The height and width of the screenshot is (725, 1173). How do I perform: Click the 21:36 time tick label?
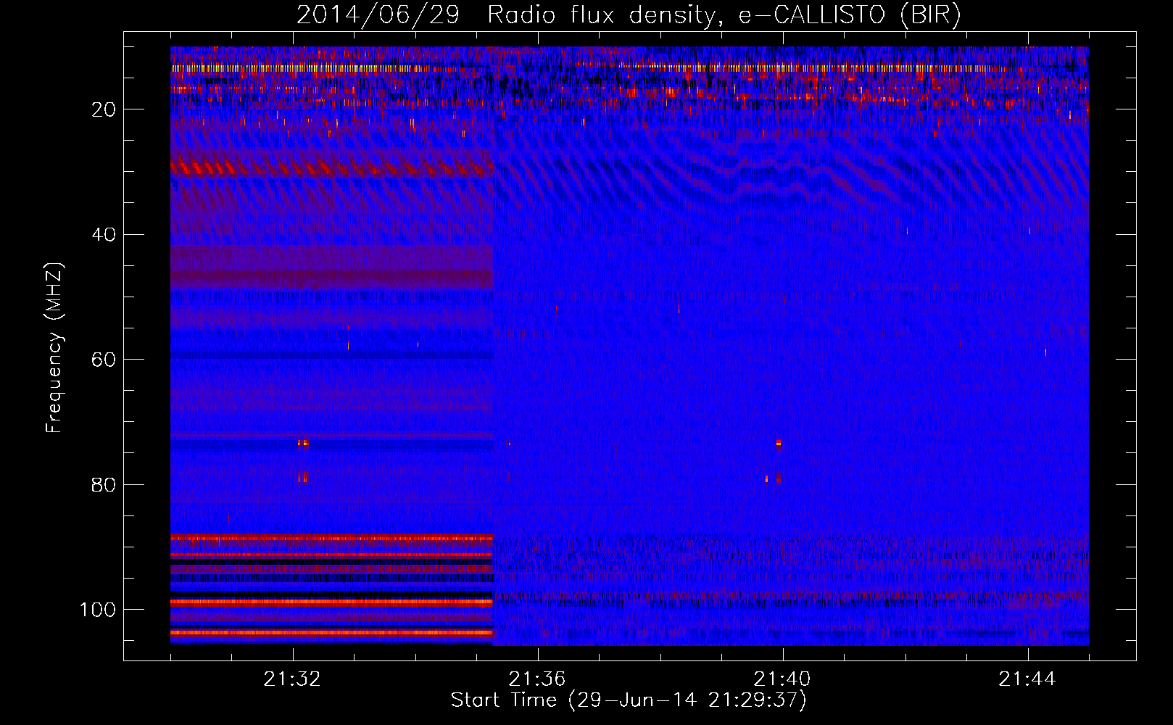(537, 679)
